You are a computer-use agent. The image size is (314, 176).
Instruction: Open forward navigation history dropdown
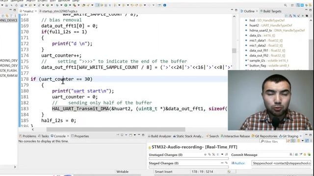tap(154, 5)
